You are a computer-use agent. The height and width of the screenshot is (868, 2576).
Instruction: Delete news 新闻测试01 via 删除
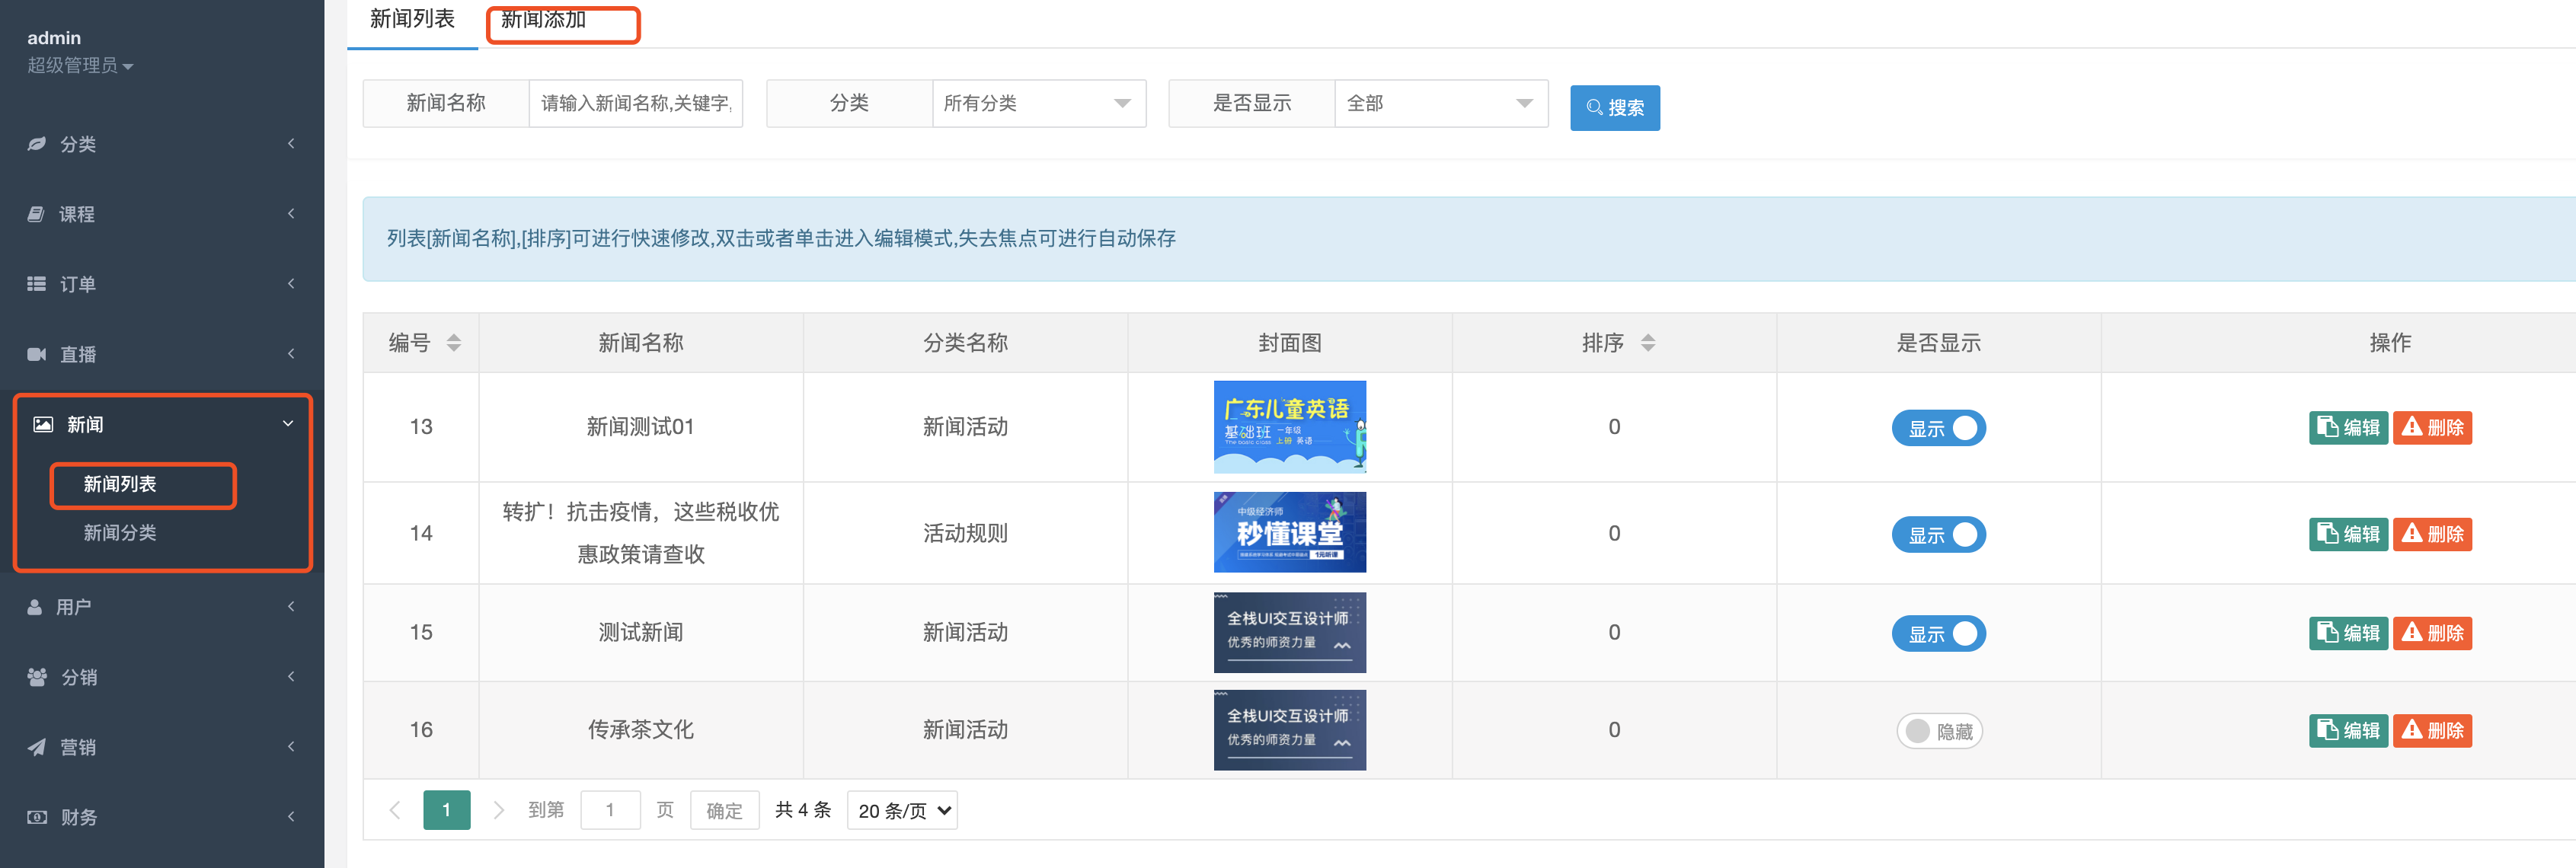(2432, 428)
